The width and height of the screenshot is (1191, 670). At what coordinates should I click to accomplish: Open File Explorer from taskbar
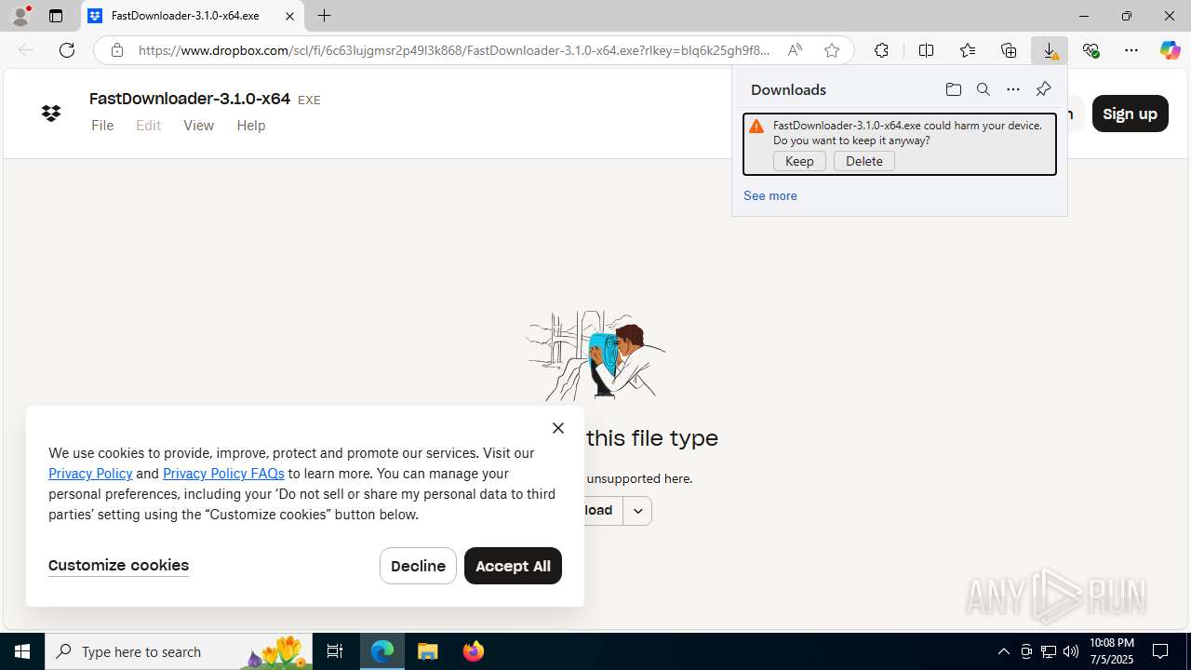428,651
